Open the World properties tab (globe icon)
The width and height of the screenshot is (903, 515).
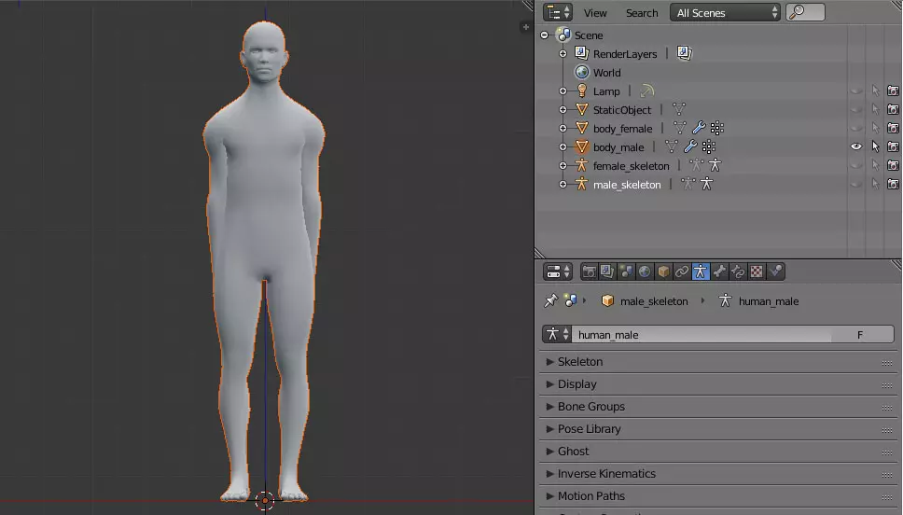tap(645, 271)
